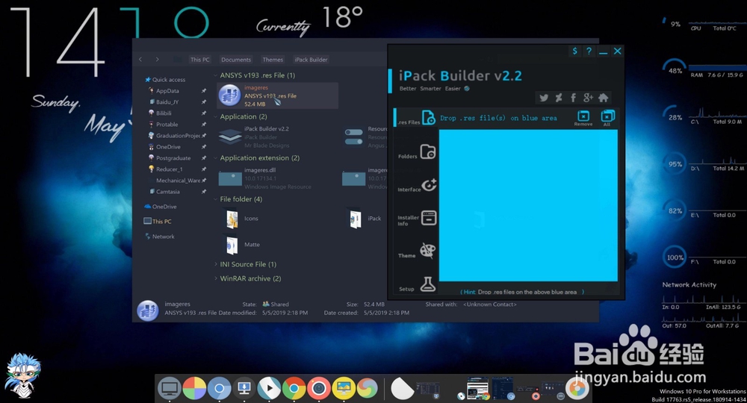Click the remove All files button
Screen dimensions: 747x403
[x=607, y=118]
